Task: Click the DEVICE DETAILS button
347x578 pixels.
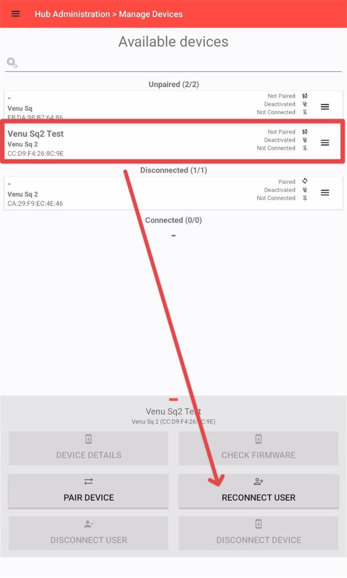Action: coord(89,448)
